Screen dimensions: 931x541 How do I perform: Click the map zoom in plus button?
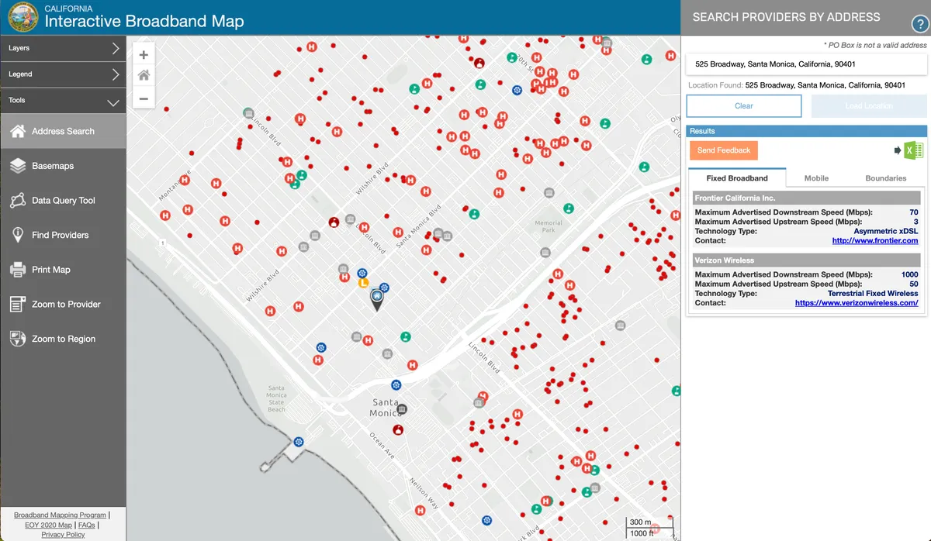tap(144, 55)
